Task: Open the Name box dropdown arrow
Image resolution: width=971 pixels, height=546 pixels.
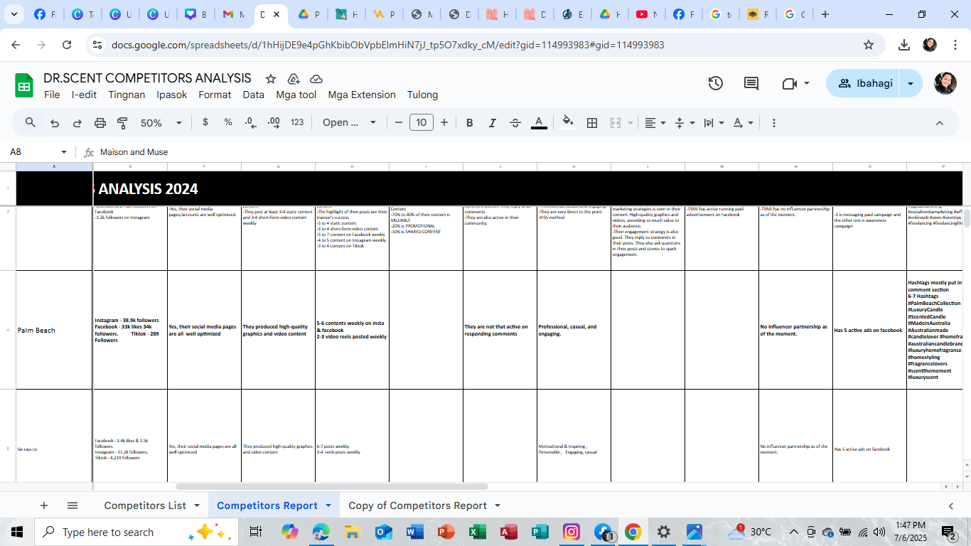Action: coord(64,152)
